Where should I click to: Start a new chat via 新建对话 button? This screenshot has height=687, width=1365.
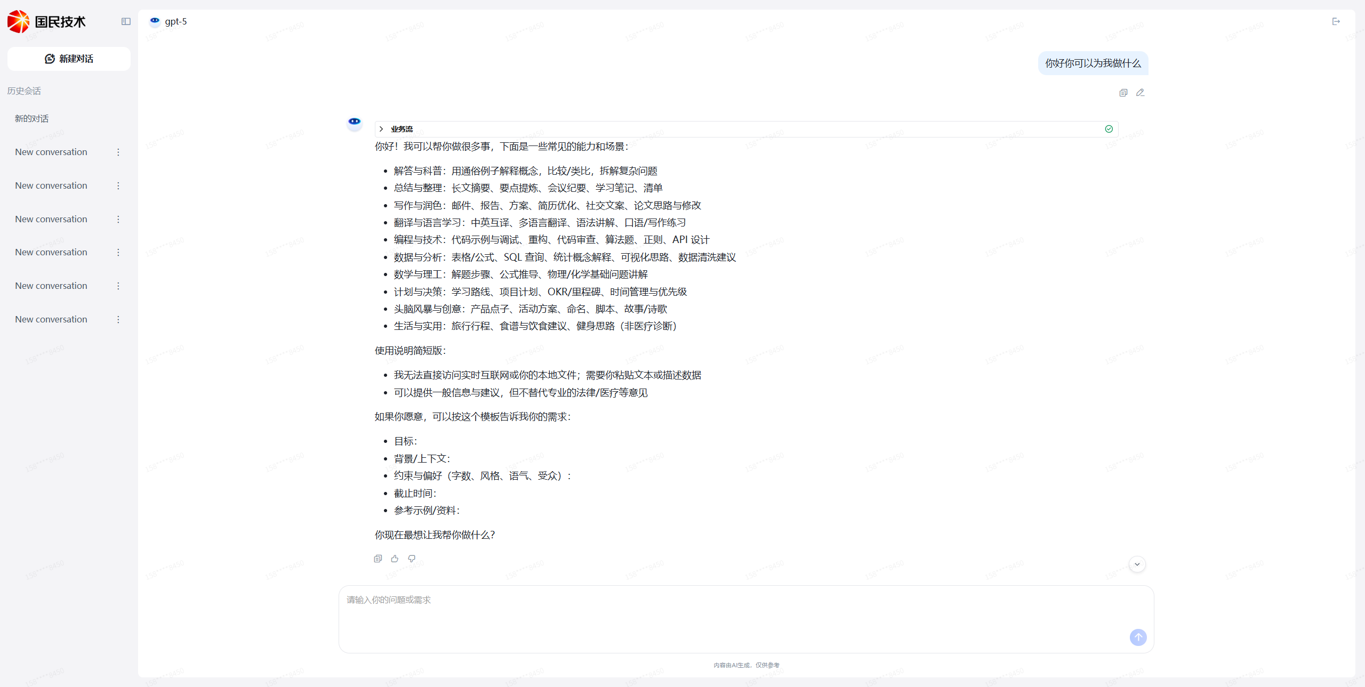[x=68, y=59]
